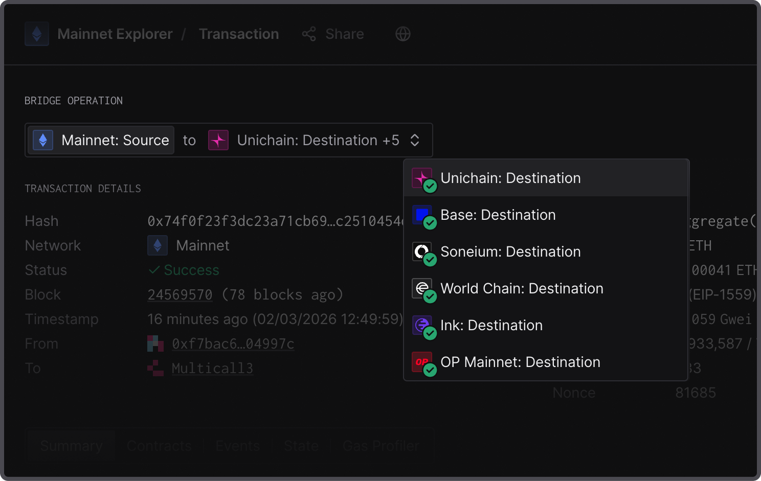Click the timestamp 16 minutes ago
Image resolution: width=761 pixels, height=481 pixels.
tap(275, 319)
